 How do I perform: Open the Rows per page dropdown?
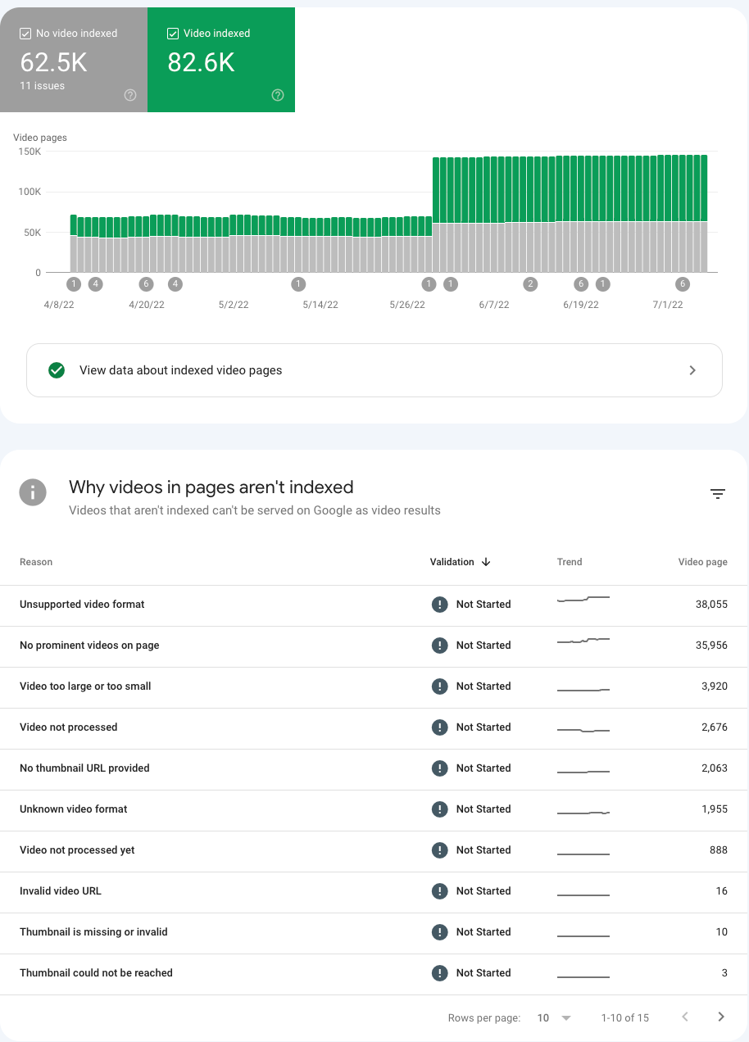(554, 1017)
